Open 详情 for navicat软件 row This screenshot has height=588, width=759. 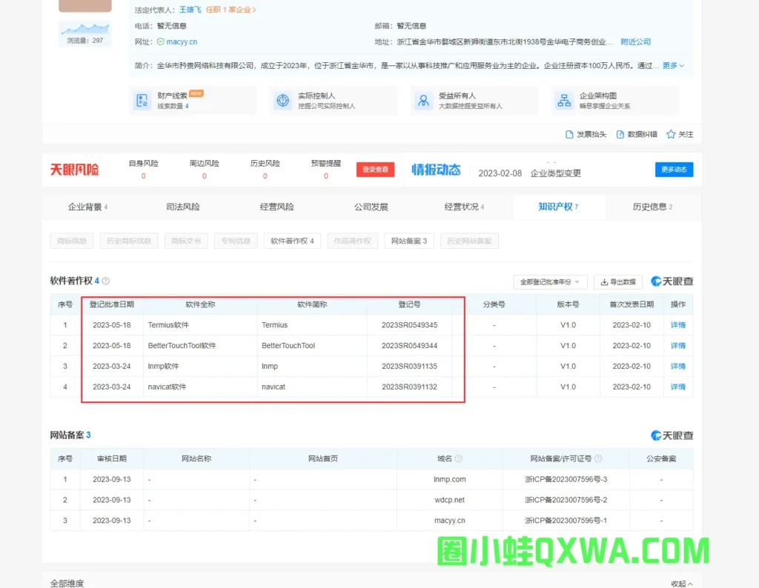(678, 387)
